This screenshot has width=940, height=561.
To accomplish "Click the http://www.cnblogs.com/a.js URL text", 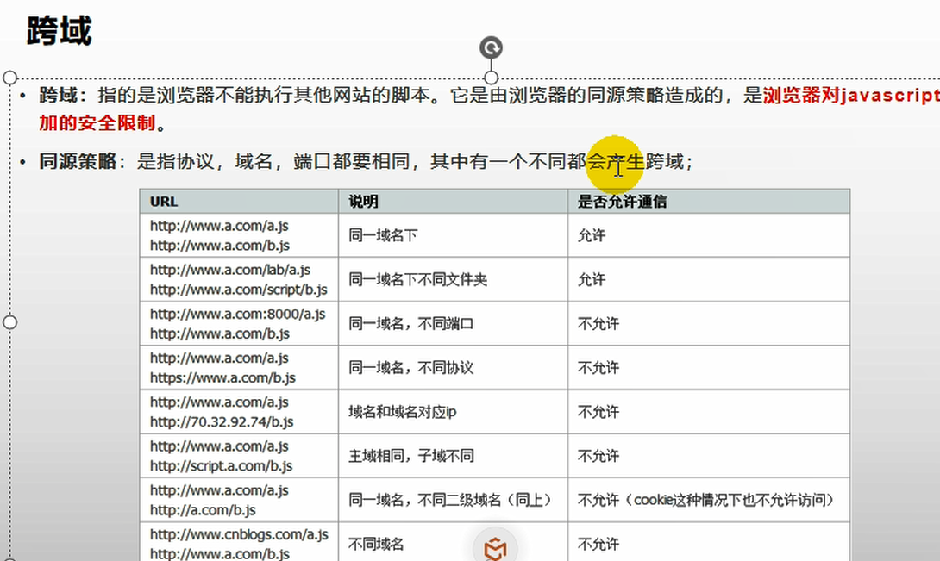I will coord(239,534).
